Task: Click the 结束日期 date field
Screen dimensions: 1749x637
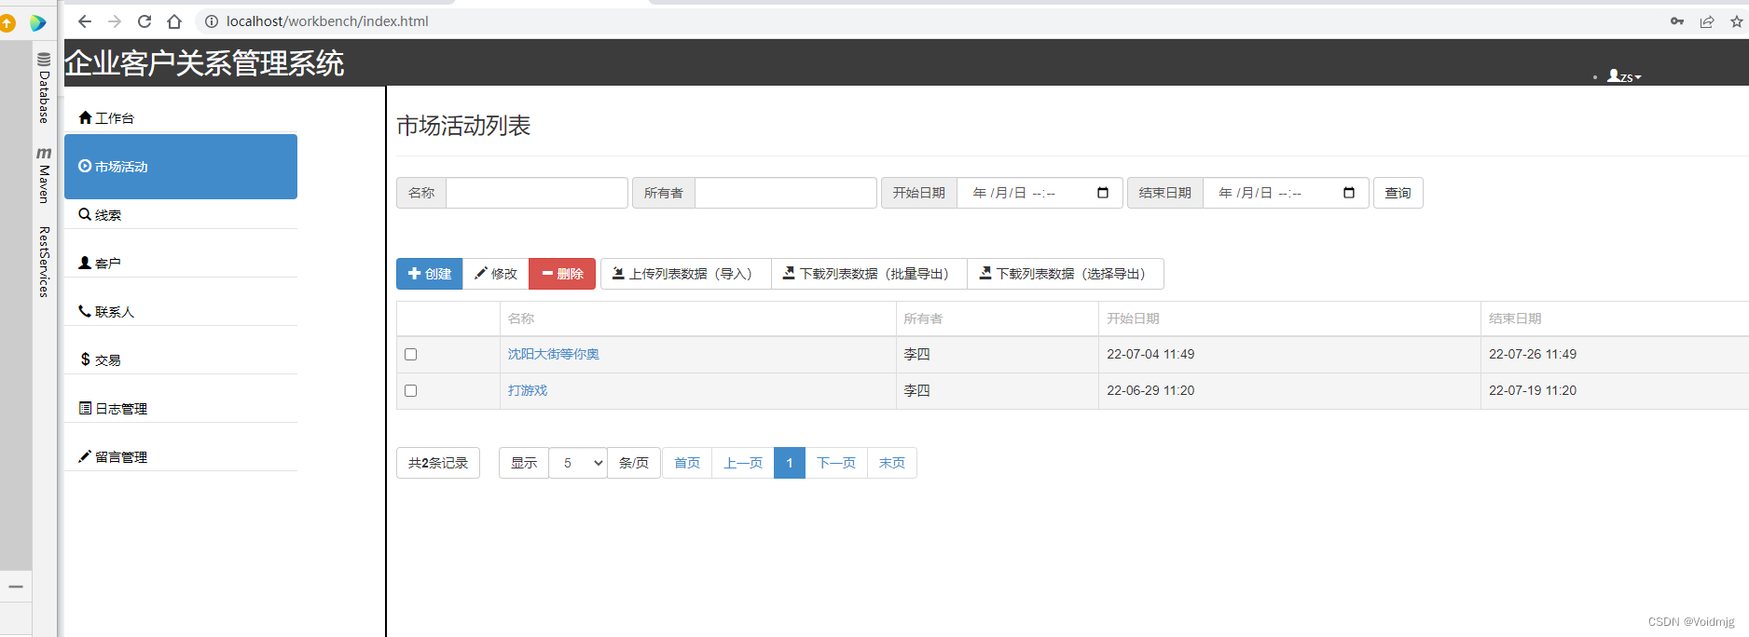Action: [x=1287, y=193]
